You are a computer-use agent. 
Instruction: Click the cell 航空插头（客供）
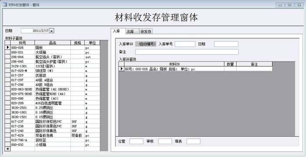[53, 57]
